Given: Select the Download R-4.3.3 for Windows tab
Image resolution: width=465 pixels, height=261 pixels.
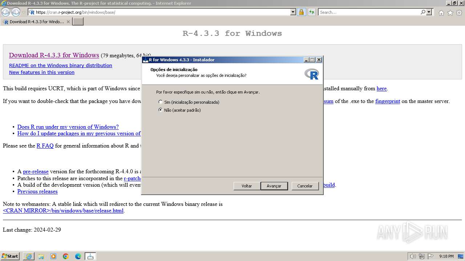Looking at the screenshot, I should coord(36,22).
